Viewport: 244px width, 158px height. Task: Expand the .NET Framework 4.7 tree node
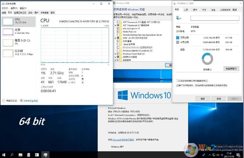[x=115, y=25]
